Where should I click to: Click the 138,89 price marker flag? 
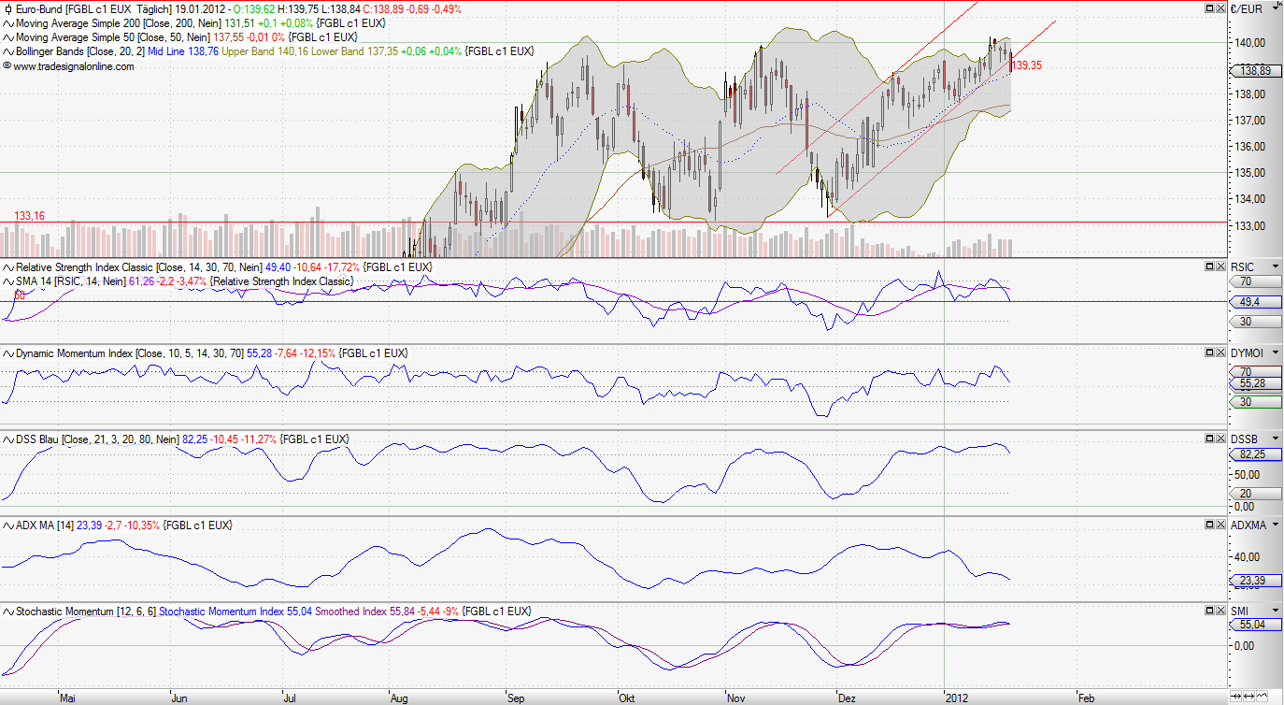1255,70
